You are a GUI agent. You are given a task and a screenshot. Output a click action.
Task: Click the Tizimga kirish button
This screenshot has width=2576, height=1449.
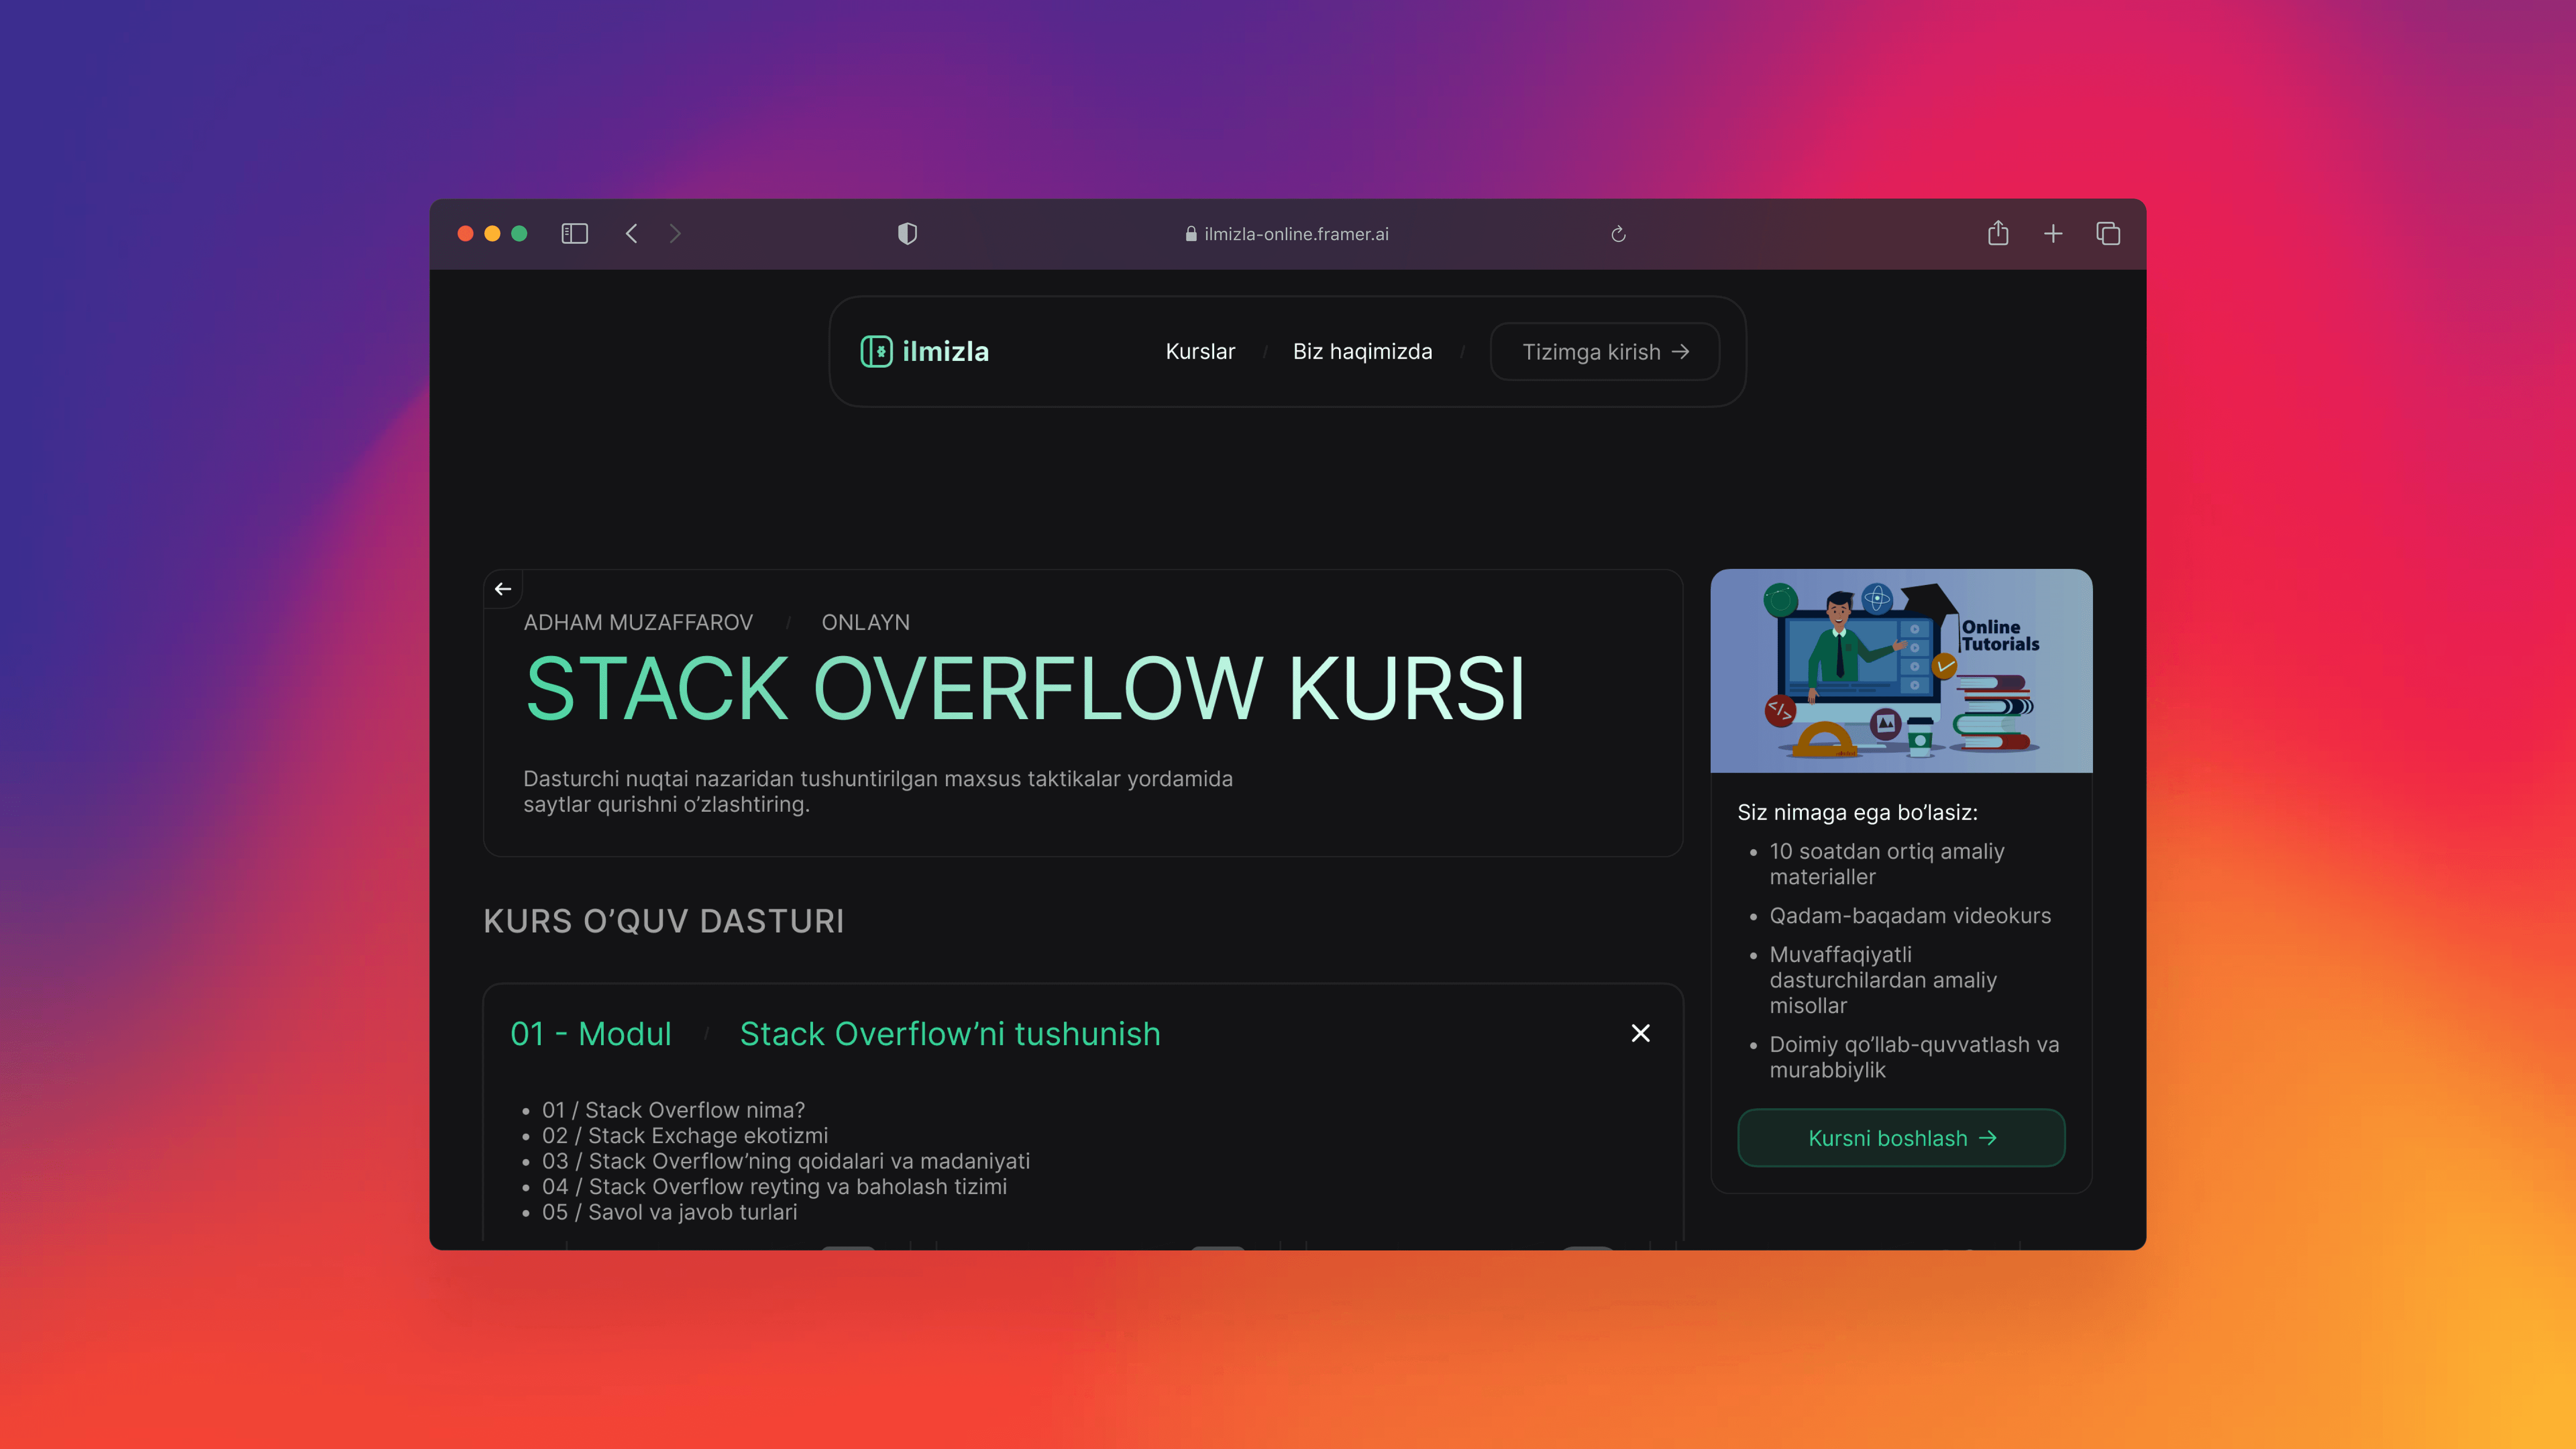click(x=1605, y=351)
